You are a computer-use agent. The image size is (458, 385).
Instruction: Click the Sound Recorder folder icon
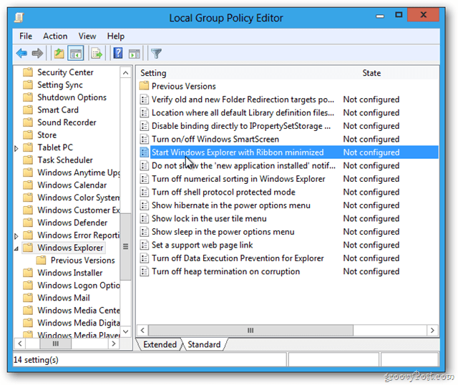[x=28, y=122]
